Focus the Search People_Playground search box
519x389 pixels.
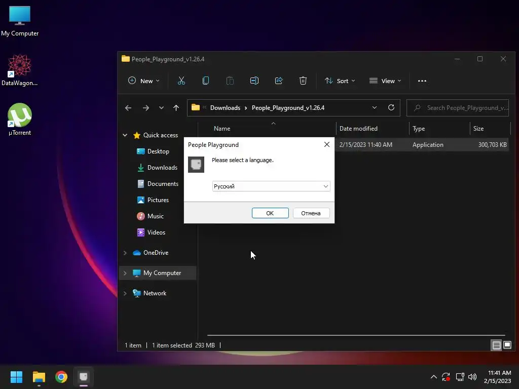(x=458, y=108)
